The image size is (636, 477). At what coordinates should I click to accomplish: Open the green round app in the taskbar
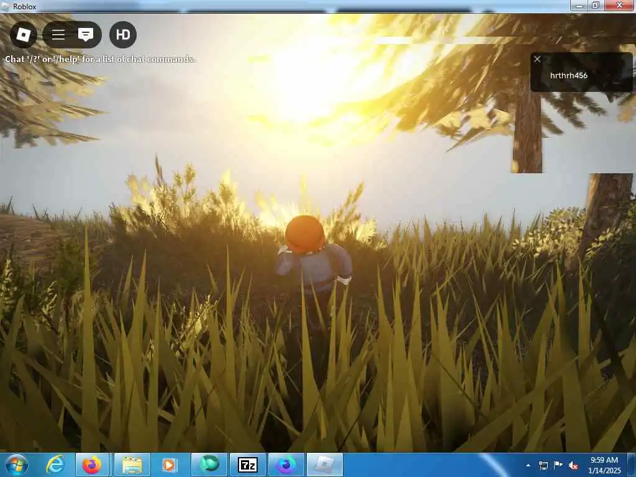click(209, 465)
